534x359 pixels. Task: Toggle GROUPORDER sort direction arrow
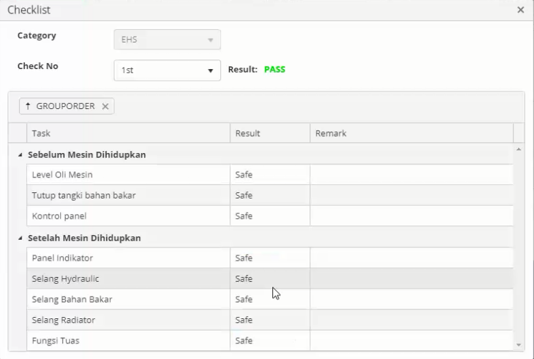click(28, 106)
